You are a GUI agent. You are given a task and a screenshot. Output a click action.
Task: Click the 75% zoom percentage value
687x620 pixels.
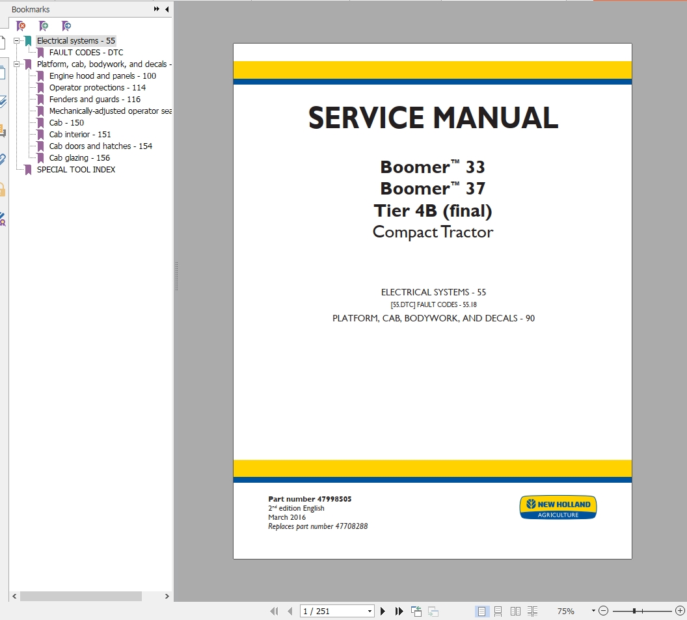pos(565,612)
